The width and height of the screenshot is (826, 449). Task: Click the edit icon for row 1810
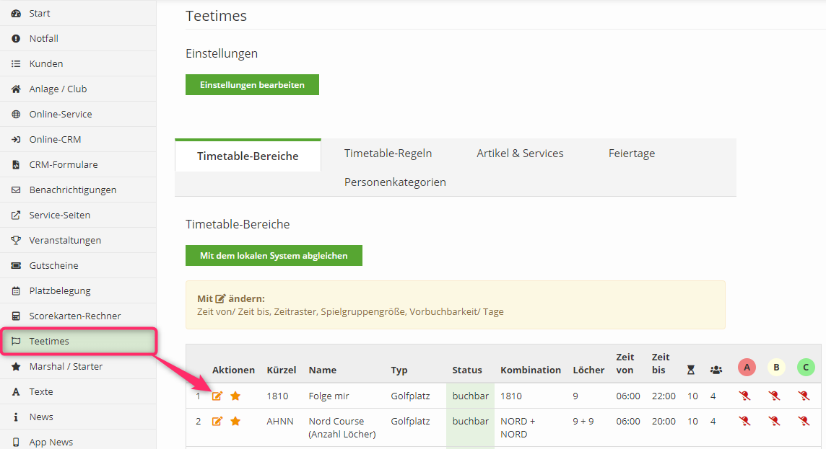217,396
